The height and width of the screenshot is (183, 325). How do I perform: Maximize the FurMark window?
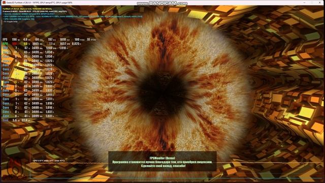pyautogui.click(x=312, y=3)
